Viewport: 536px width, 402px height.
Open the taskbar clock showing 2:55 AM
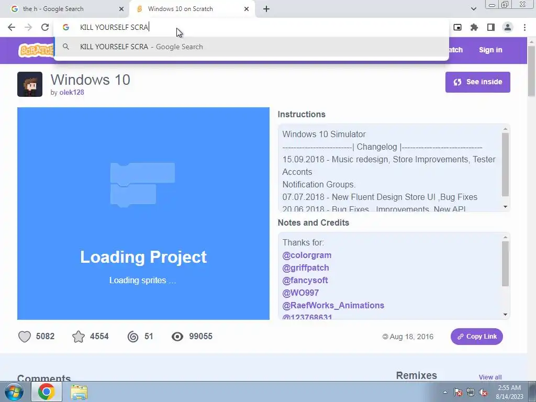(509, 392)
